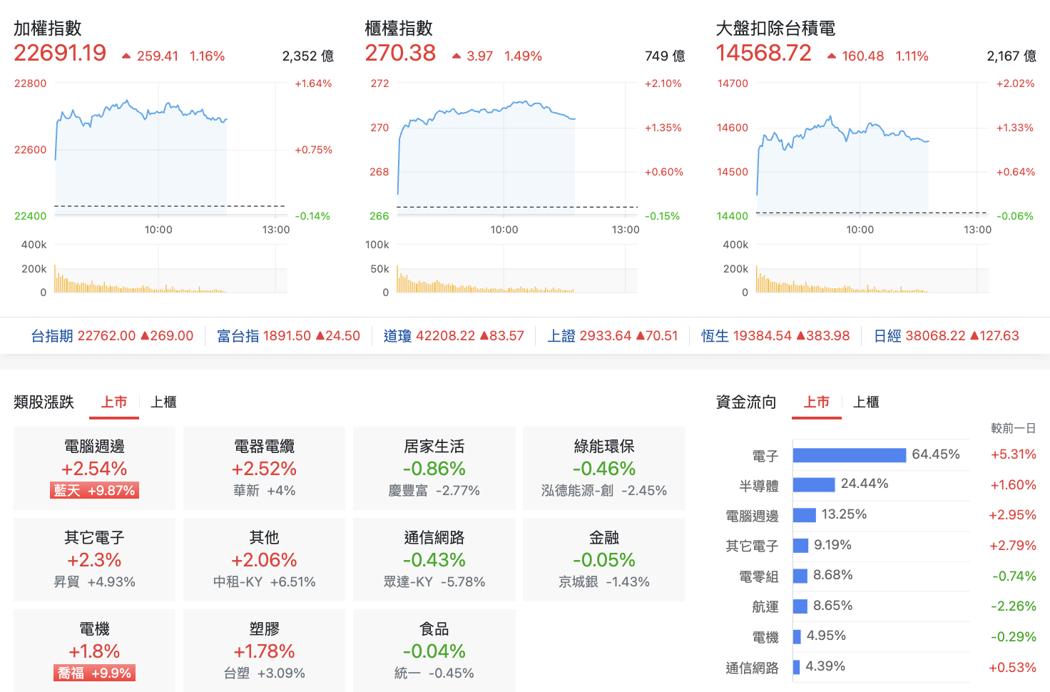Click the 京城銀 -1.43% stock label
The image size is (1050, 692).
(x=604, y=582)
